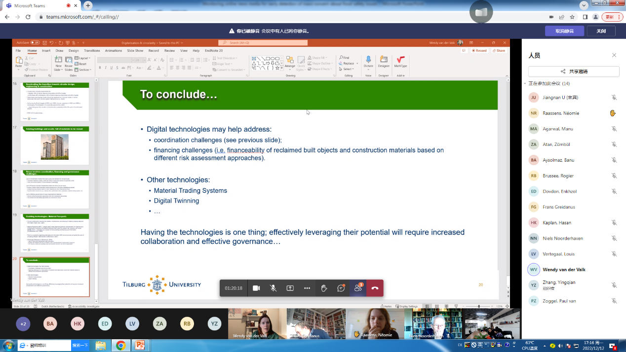This screenshot has height=352, width=626.
Task: Click the share screen icon
Action: (290, 288)
